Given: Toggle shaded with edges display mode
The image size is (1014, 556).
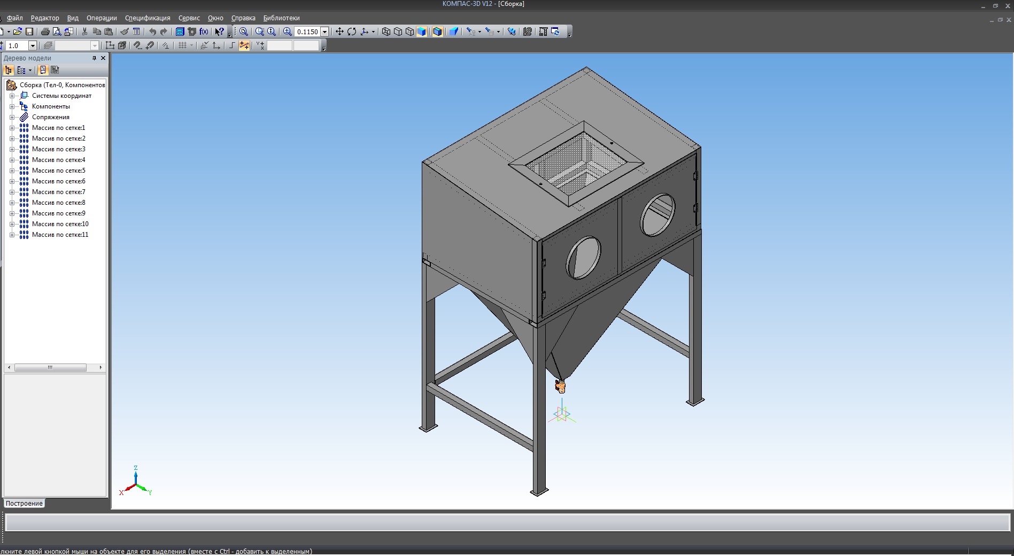Looking at the screenshot, I should pos(437,32).
